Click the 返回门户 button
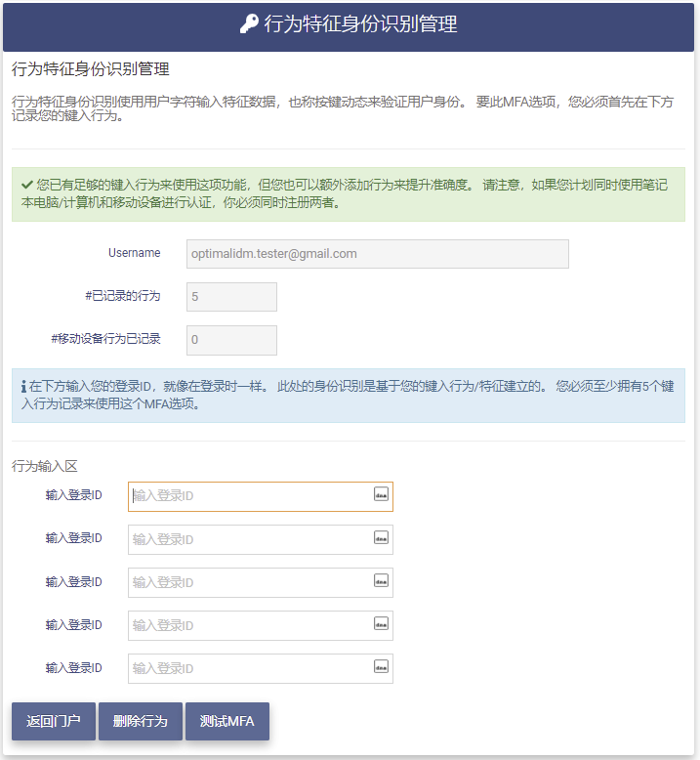 pyautogui.click(x=54, y=721)
